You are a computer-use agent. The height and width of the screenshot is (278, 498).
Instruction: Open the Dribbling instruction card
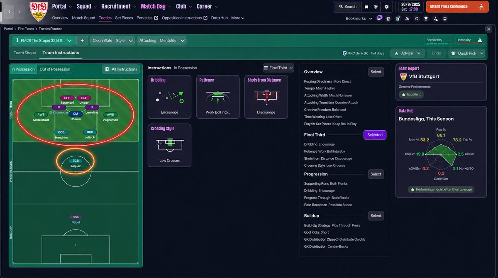(x=169, y=97)
